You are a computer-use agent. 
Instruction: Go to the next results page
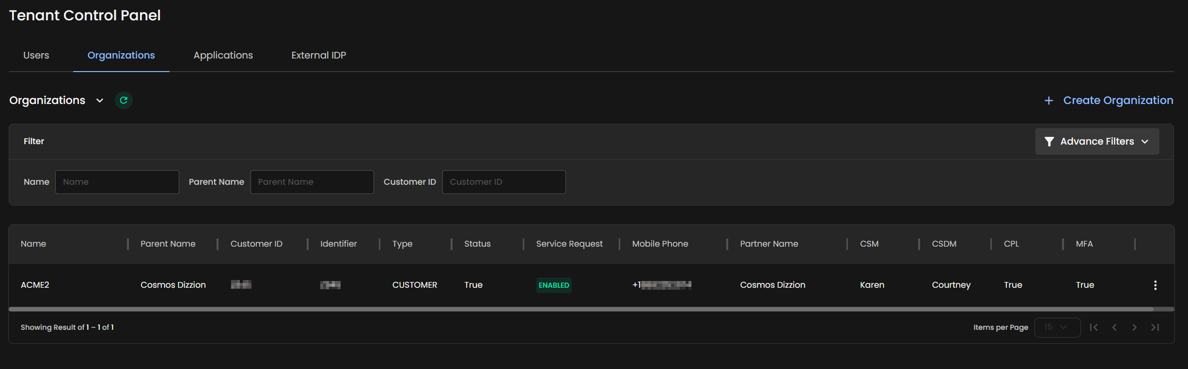[1134, 327]
